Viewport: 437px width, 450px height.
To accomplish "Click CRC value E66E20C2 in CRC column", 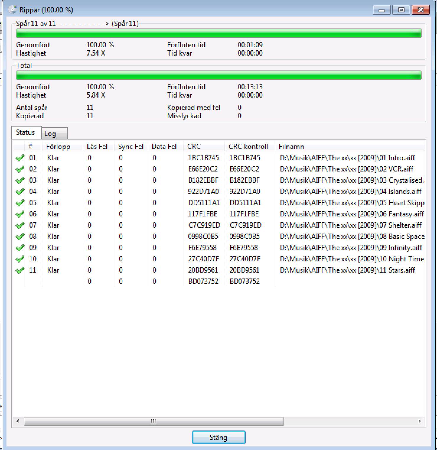I will tap(203, 169).
